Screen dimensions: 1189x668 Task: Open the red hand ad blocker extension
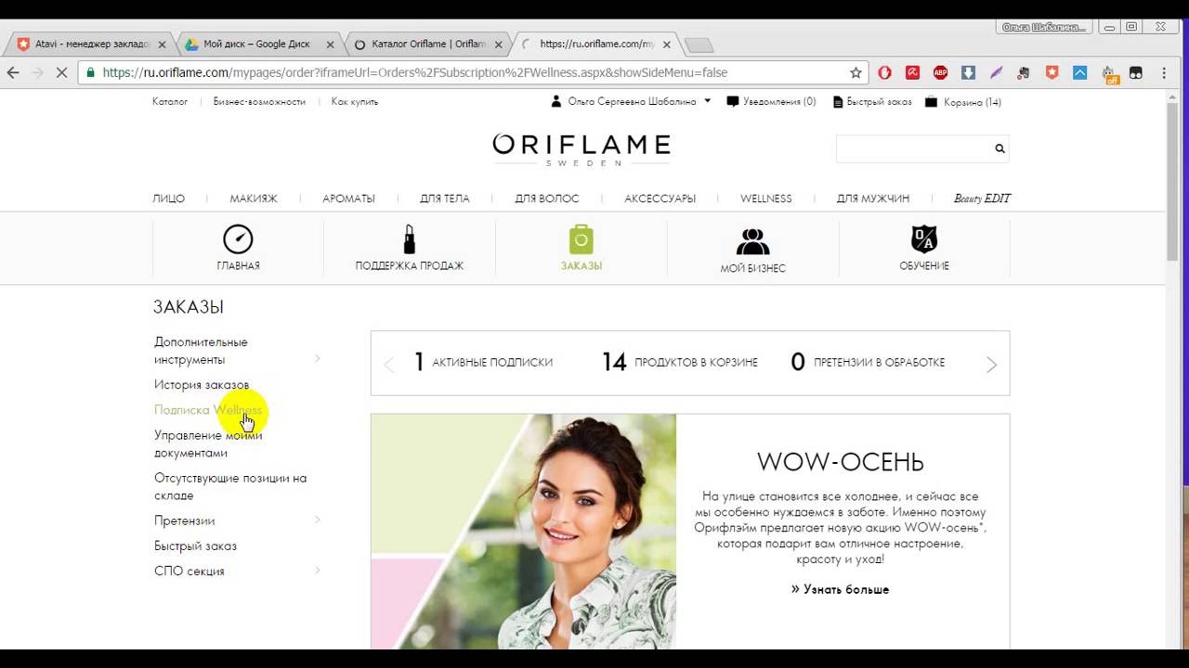pyautogui.click(x=885, y=72)
